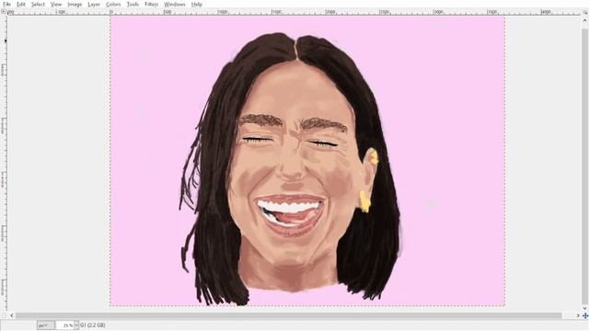Open the Select menu
589x331 pixels.
pyautogui.click(x=38, y=4)
